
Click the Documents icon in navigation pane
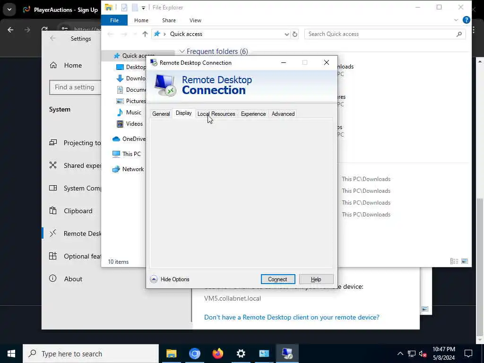tap(120, 90)
